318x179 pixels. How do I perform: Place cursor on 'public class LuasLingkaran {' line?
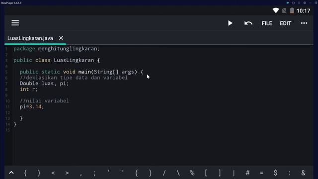pyautogui.click(x=57, y=60)
